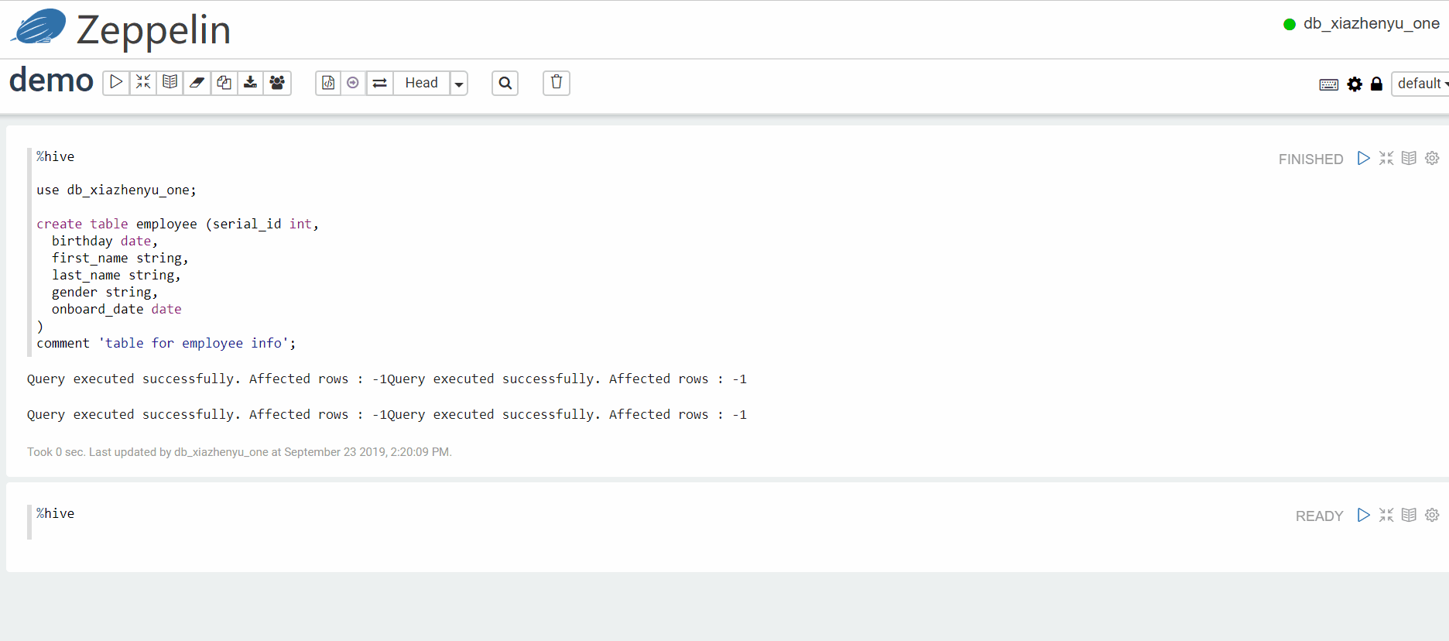Viewport: 1449px width, 641px height.
Task: Export the demo note with the download icon
Action: click(250, 83)
